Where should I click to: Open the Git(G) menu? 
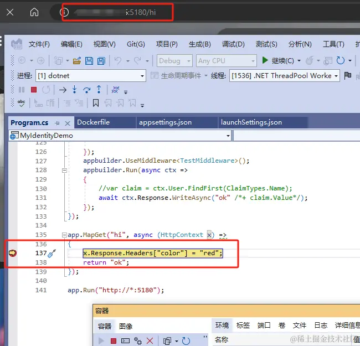pyautogui.click(x=136, y=44)
